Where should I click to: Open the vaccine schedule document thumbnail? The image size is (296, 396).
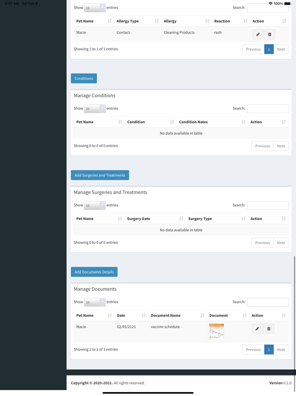point(217,331)
